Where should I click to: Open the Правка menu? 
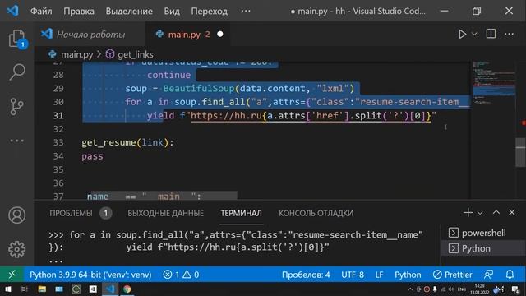(79, 11)
